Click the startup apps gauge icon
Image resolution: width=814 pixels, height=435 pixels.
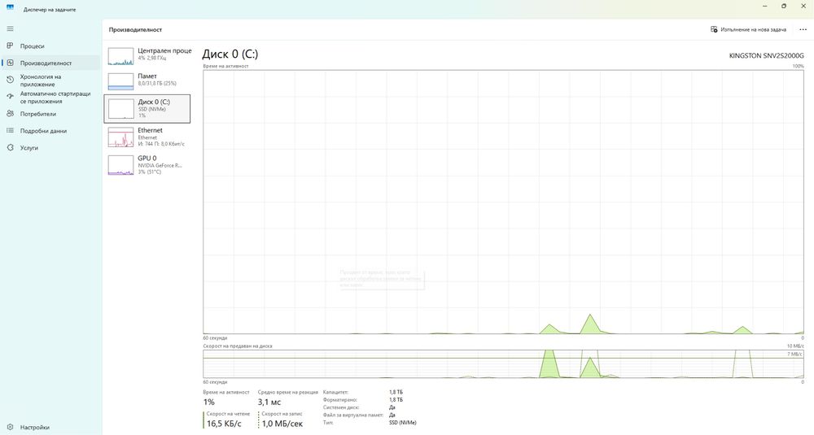pos(10,97)
